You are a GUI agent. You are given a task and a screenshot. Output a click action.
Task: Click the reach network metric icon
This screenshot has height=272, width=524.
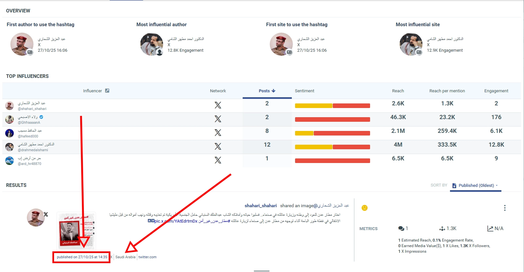(x=442, y=228)
